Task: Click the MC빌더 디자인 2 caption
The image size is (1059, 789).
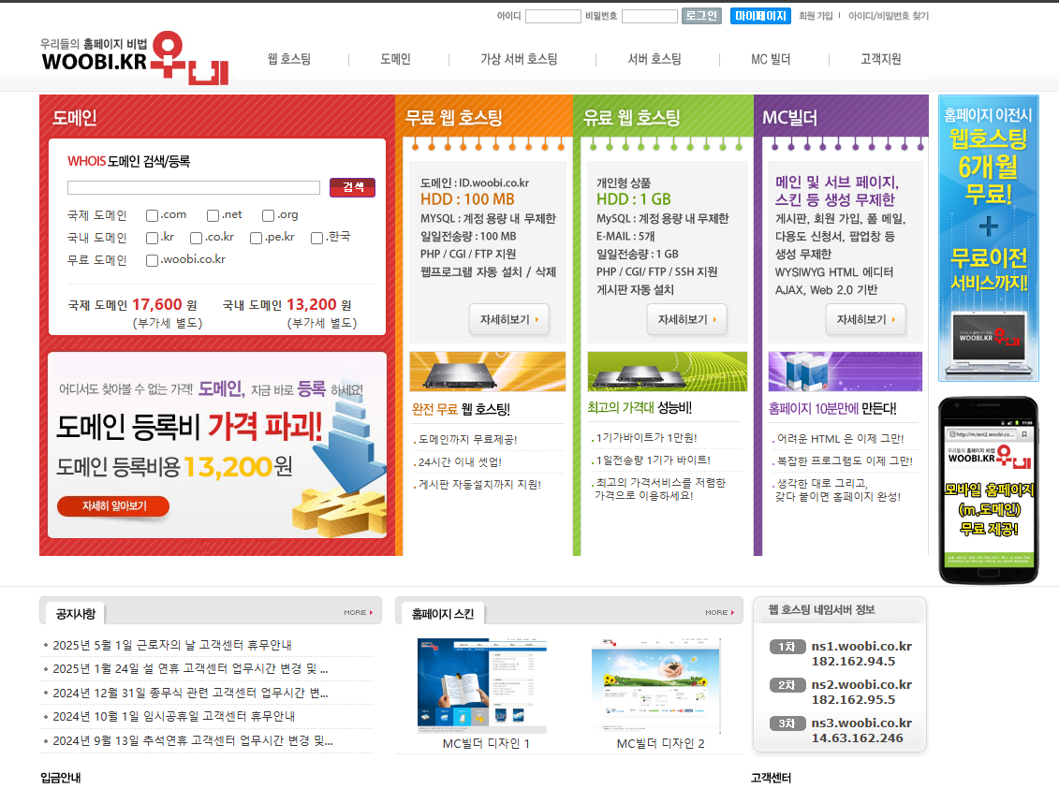Action: (660, 744)
